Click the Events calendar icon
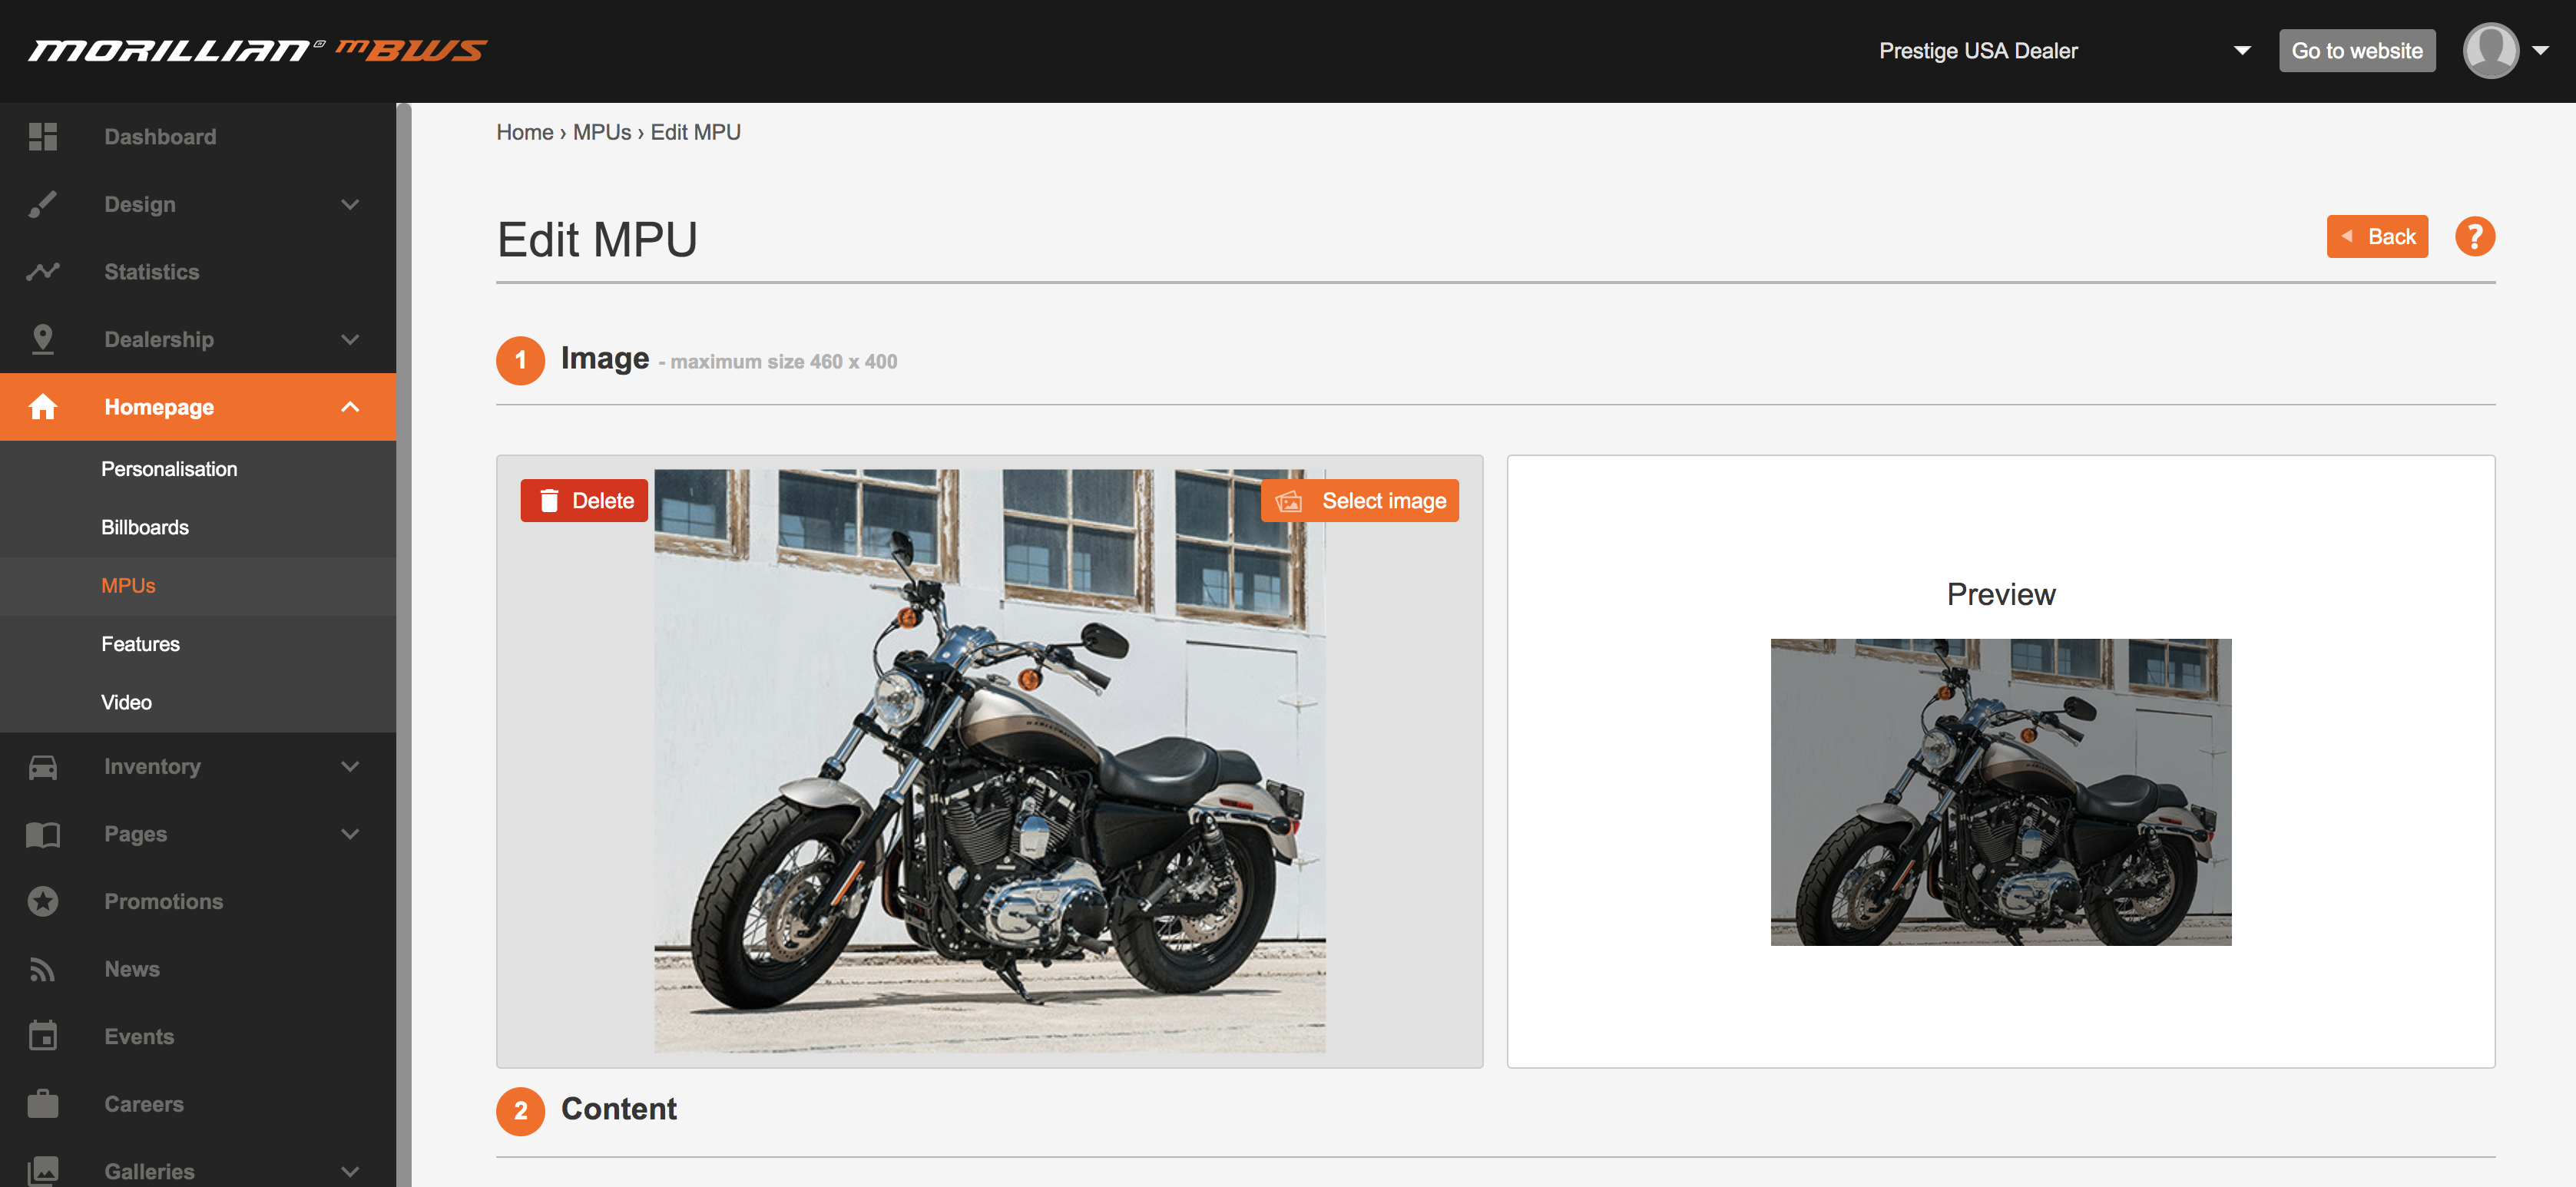 coord(42,1036)
